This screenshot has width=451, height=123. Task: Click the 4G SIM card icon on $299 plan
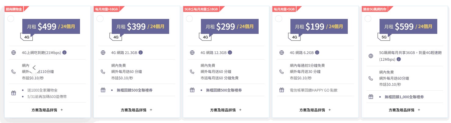pyautogui.click(x=205, y=37)
